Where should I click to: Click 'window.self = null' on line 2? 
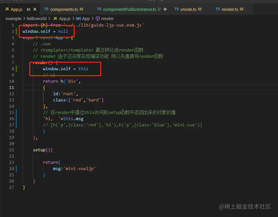coord(45,32)
